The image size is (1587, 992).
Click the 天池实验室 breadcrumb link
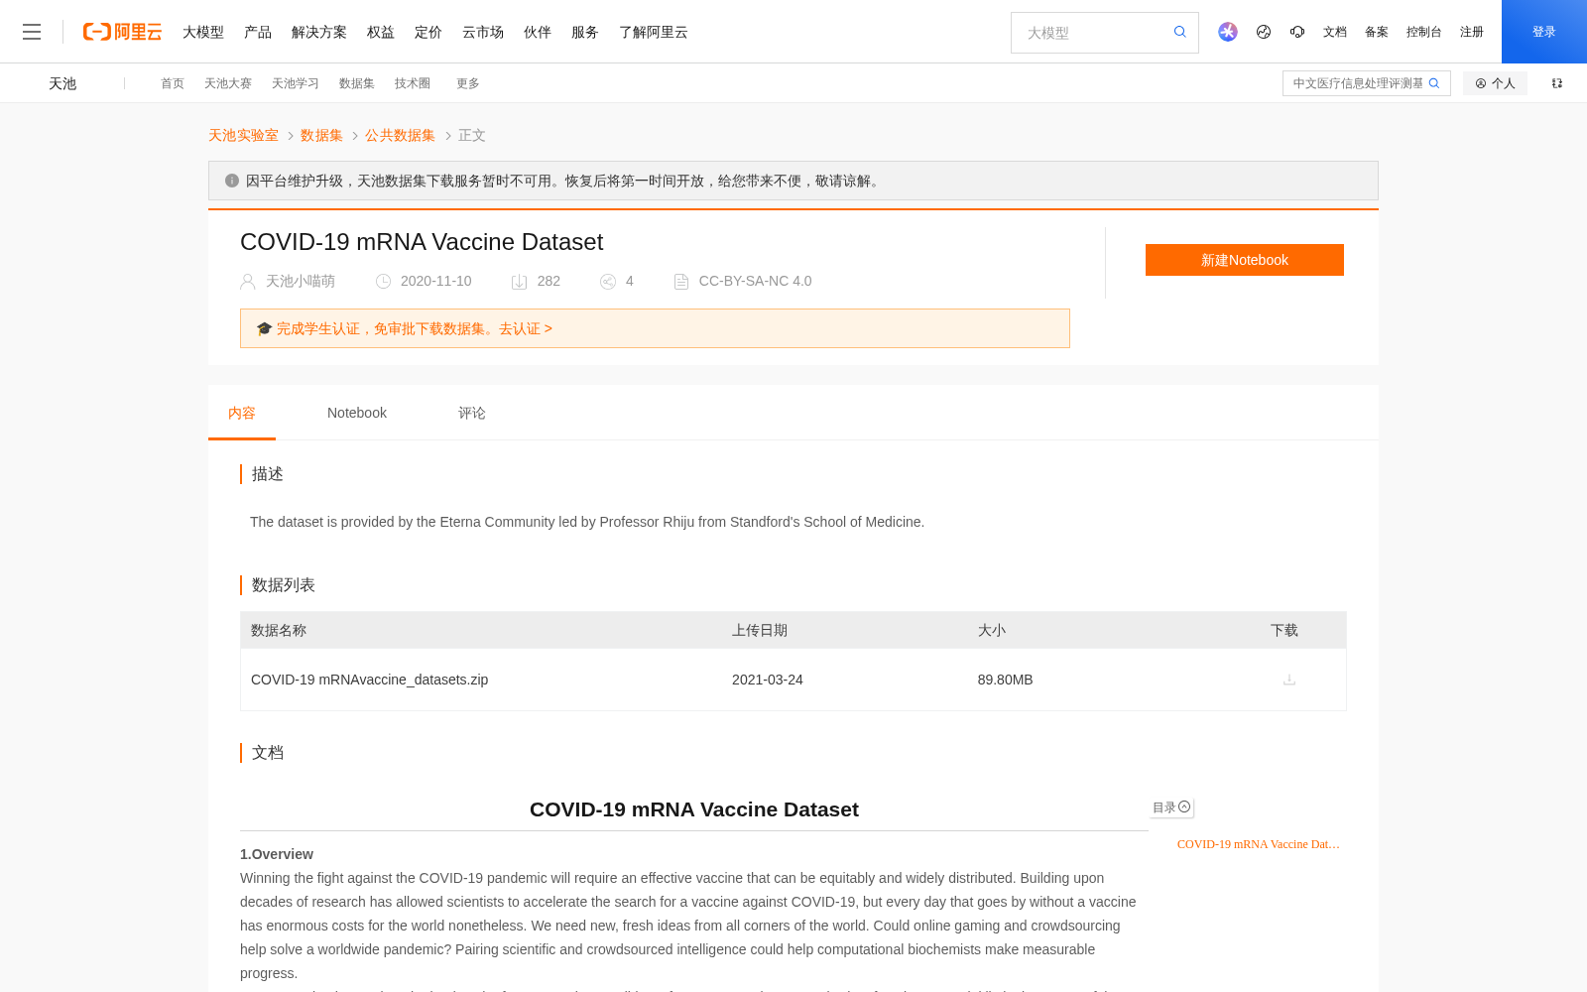pyautogui.click(x=243, y=135)
